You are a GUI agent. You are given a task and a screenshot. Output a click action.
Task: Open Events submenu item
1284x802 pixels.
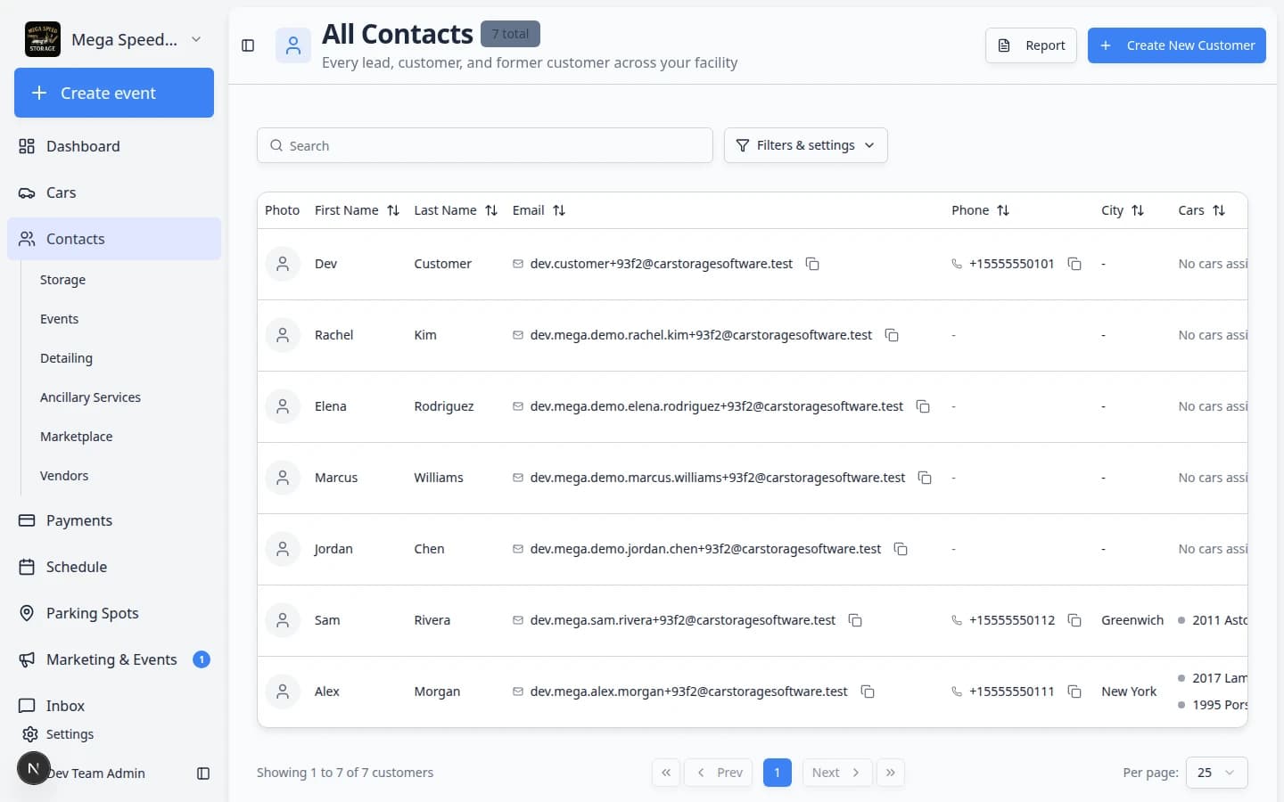click(x=59, y=319)
